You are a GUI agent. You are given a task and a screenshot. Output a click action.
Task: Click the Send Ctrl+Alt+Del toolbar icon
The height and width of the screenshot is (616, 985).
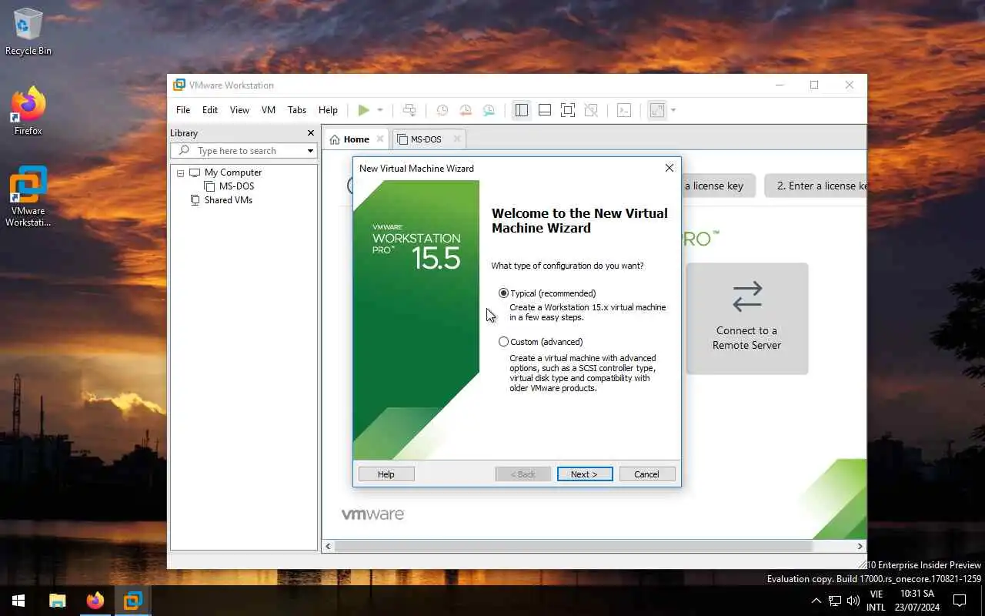point(409,110)
